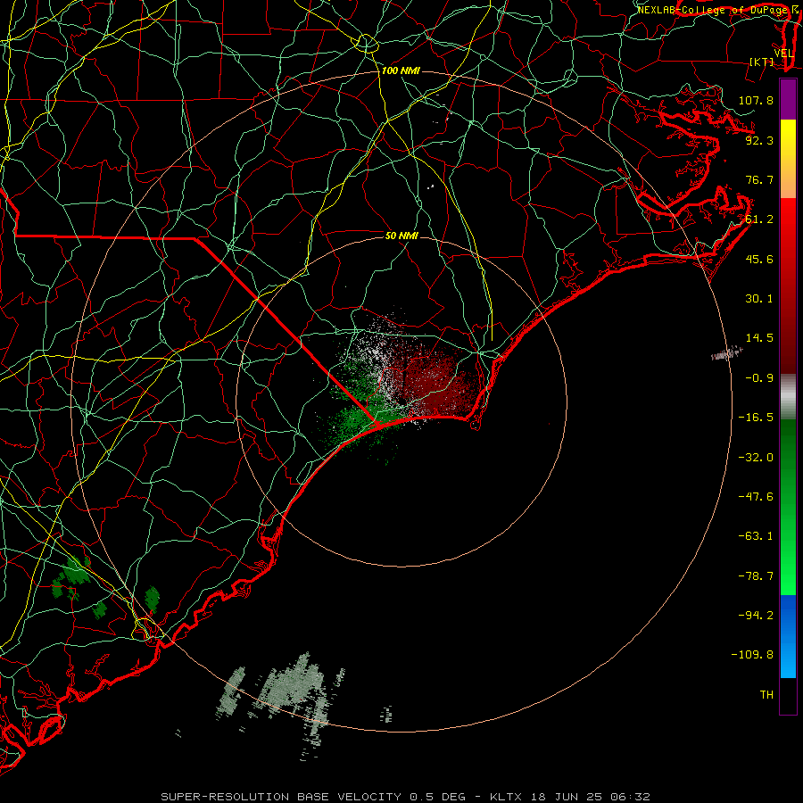Click the [KT] units label
The width and height of the screenshot is (803, 803).
(x=762, y=62)
